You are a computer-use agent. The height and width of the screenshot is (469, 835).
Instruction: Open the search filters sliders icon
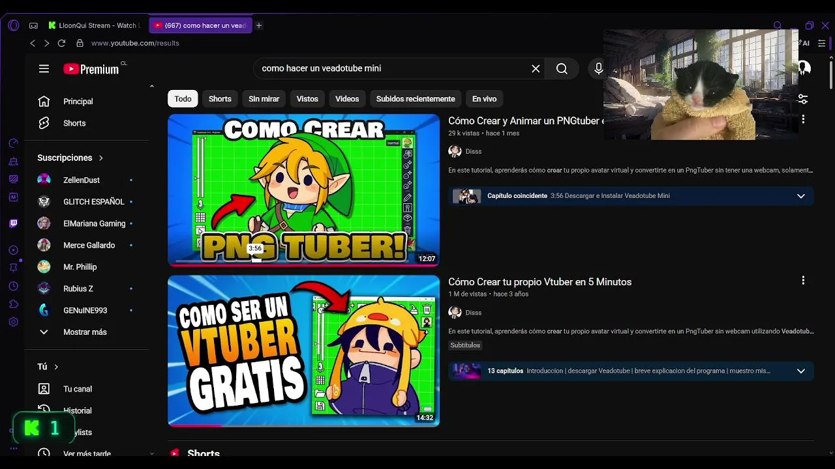(802, 99)
